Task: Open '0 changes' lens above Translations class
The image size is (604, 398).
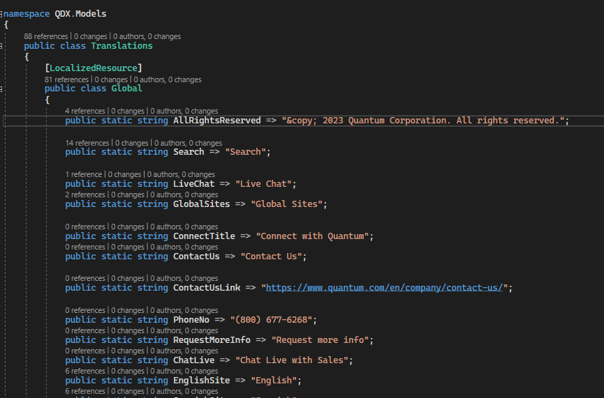Action: click(92, 36)
